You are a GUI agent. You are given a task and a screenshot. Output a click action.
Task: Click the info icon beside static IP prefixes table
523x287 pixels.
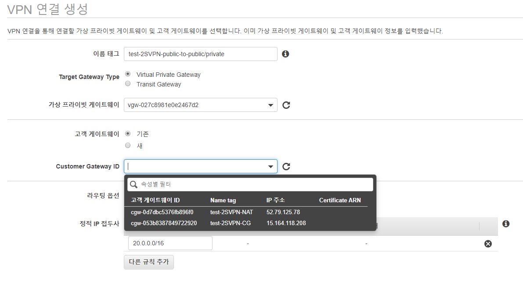506,224
